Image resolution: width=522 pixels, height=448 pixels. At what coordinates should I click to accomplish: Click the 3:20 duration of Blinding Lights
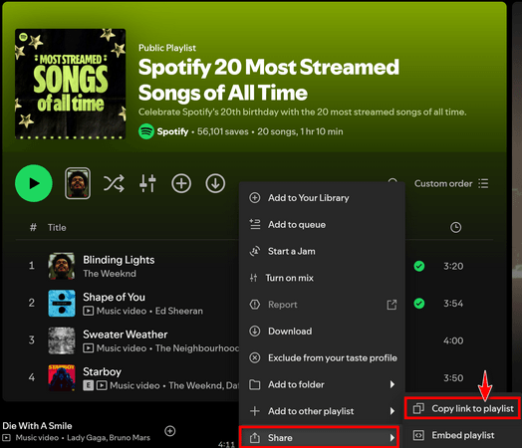point(453,266)
